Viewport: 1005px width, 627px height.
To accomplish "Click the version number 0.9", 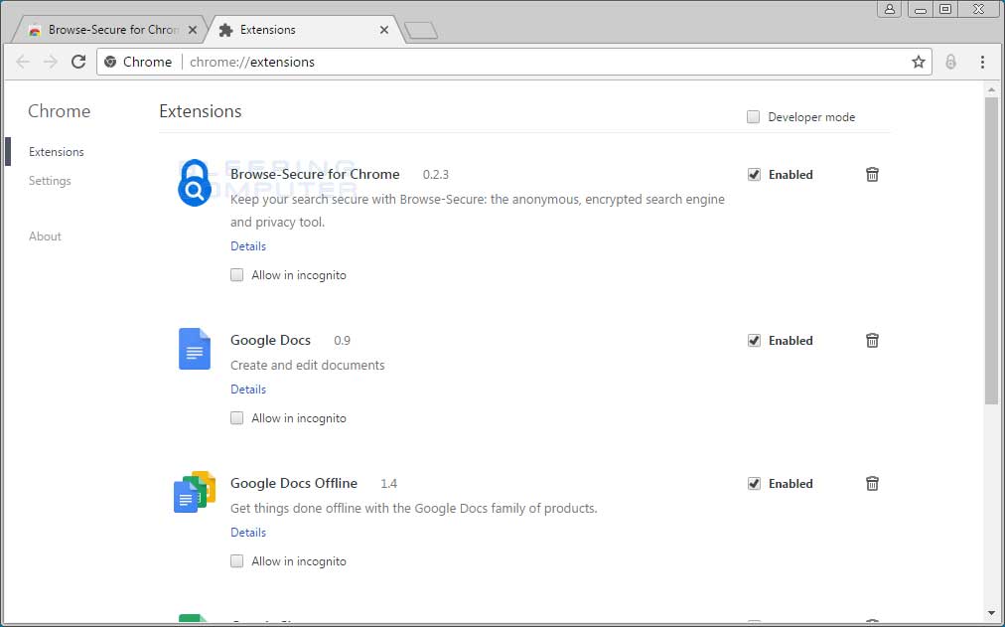I will [x=343, y=341].
